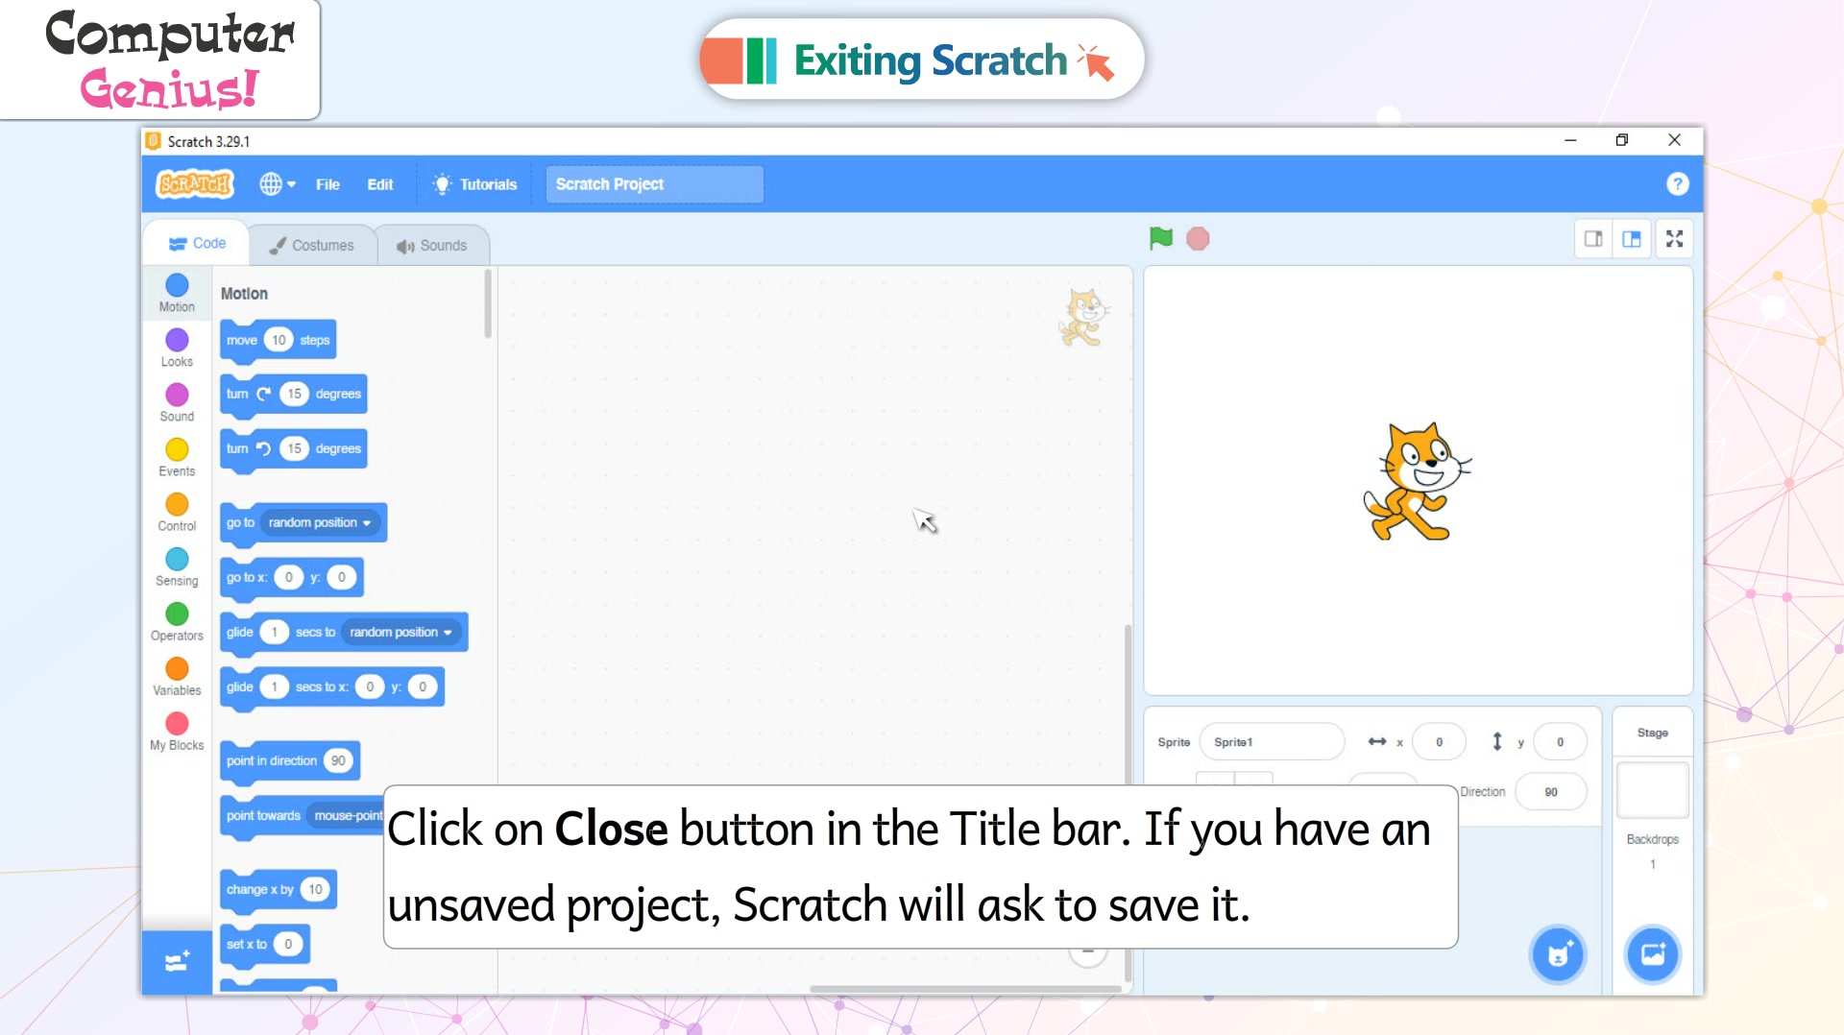Click the green flag to run project

click(x=1160, y=238)
